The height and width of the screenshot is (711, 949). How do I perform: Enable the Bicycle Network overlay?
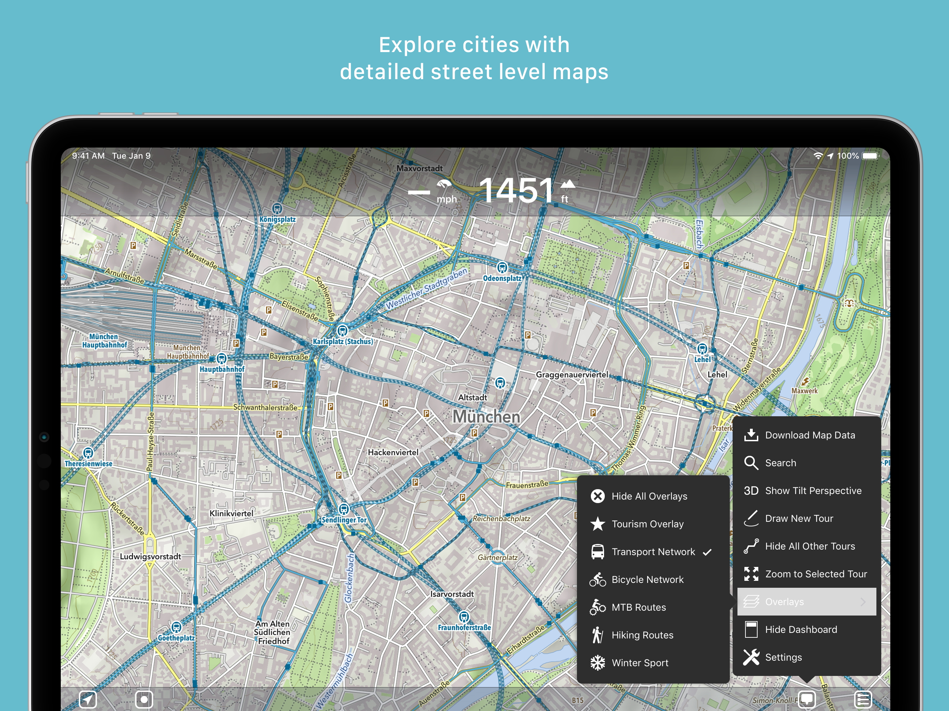[647, 579]
